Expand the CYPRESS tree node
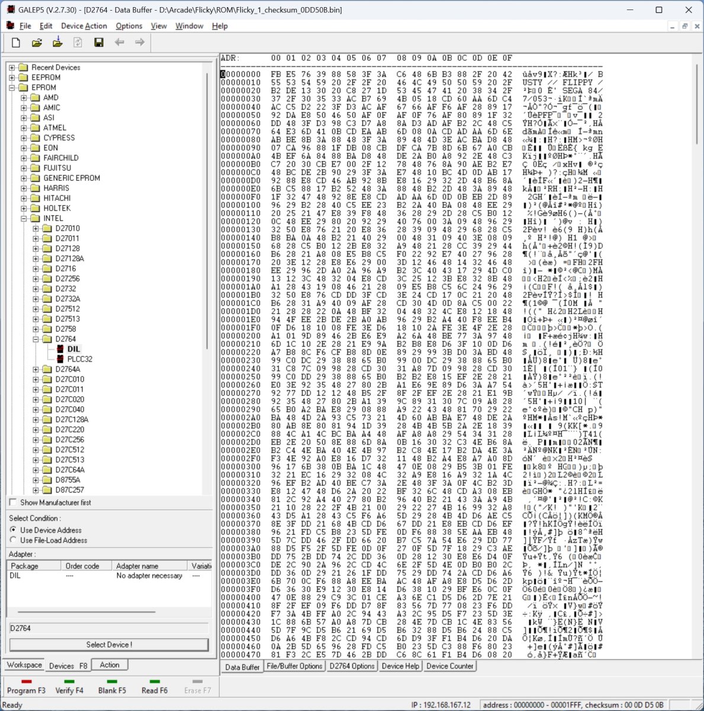 (x=24, y=137)
